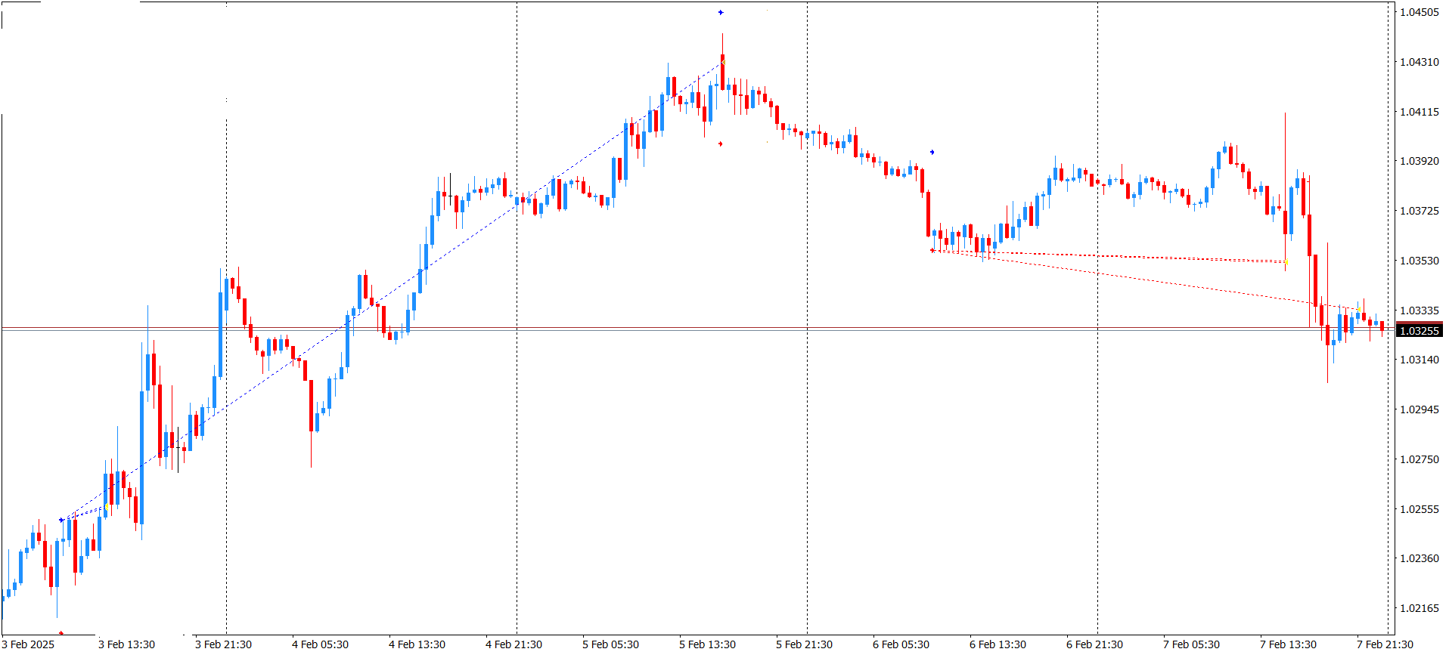
Task: Click the 1.02555 price level label
Action: [1420, 509]
